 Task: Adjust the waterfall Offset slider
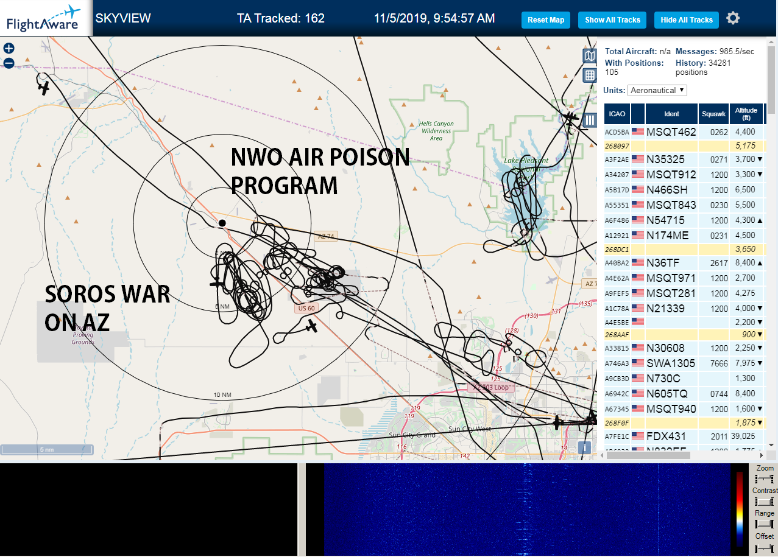(764, 547)
